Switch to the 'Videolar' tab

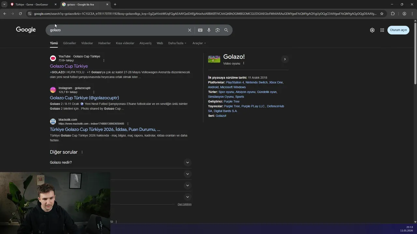click(87, 43)
